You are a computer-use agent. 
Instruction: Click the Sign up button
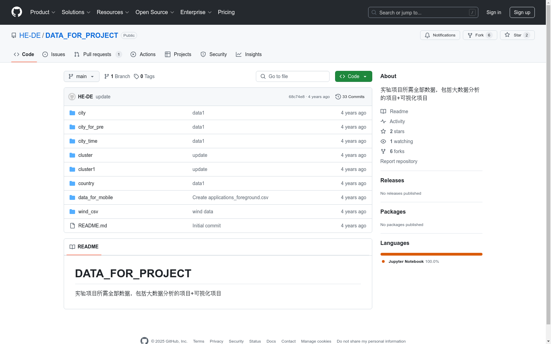click(x=522, y=12)
